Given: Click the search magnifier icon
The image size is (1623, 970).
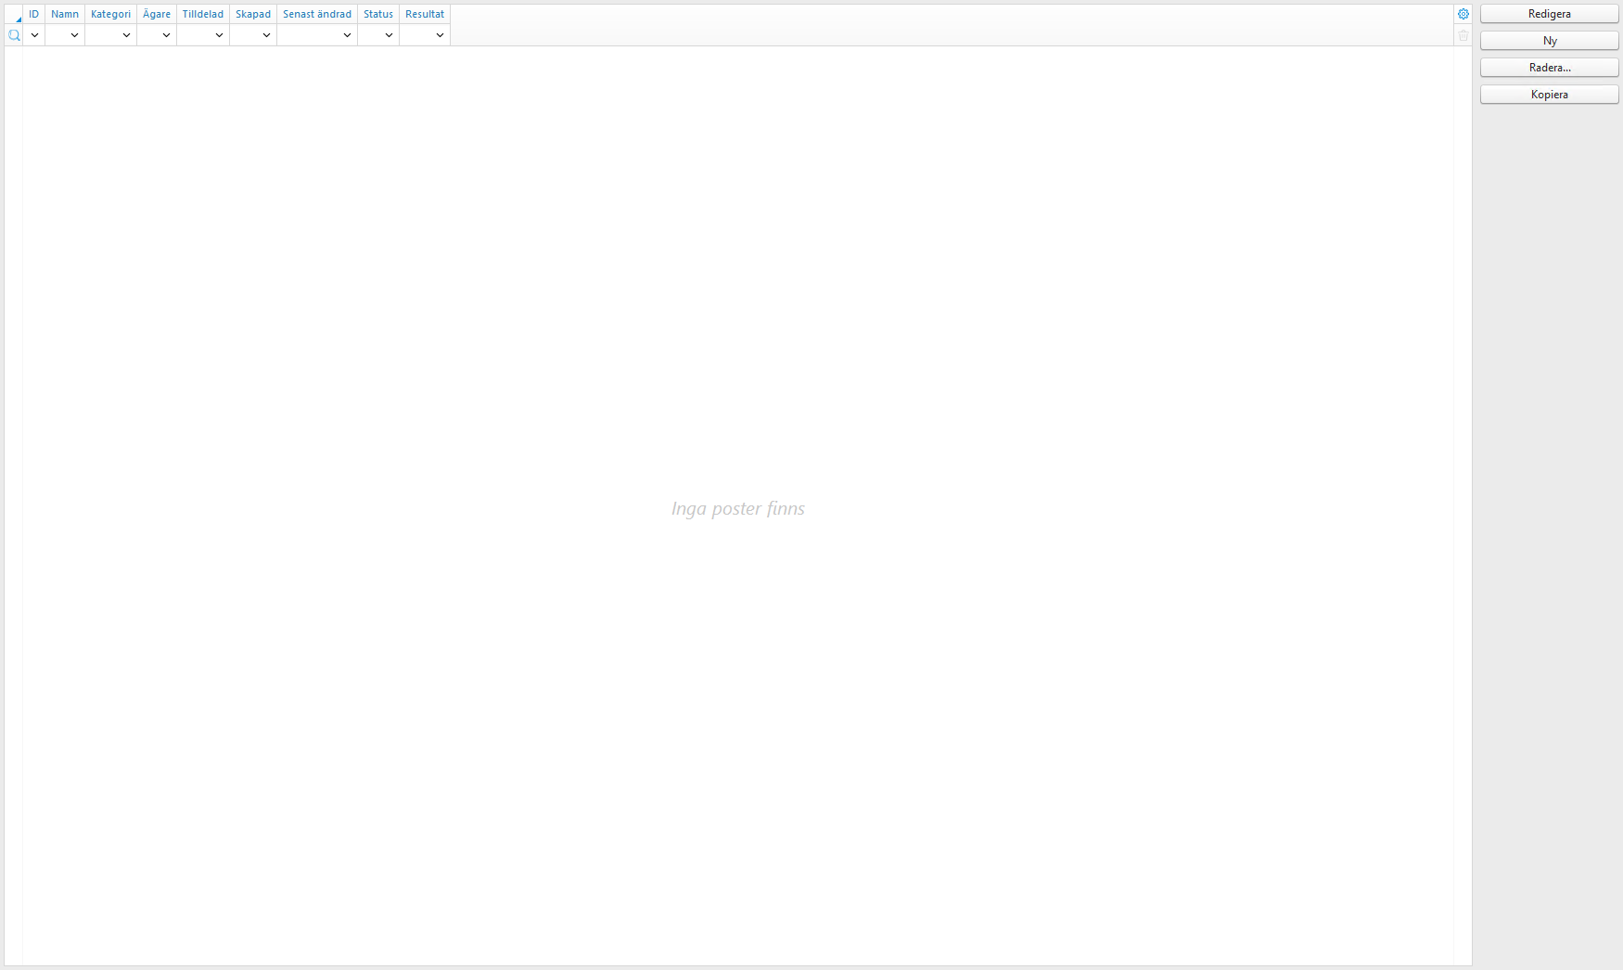Looking at the screenshot, I should click(14, 34).
